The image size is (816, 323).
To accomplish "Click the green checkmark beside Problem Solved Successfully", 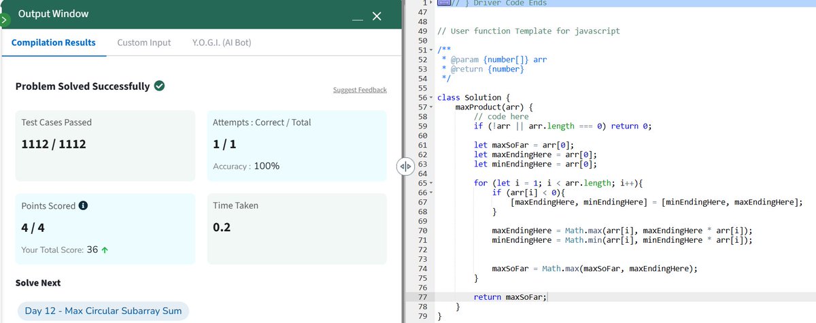I will (x=159, y=86).
